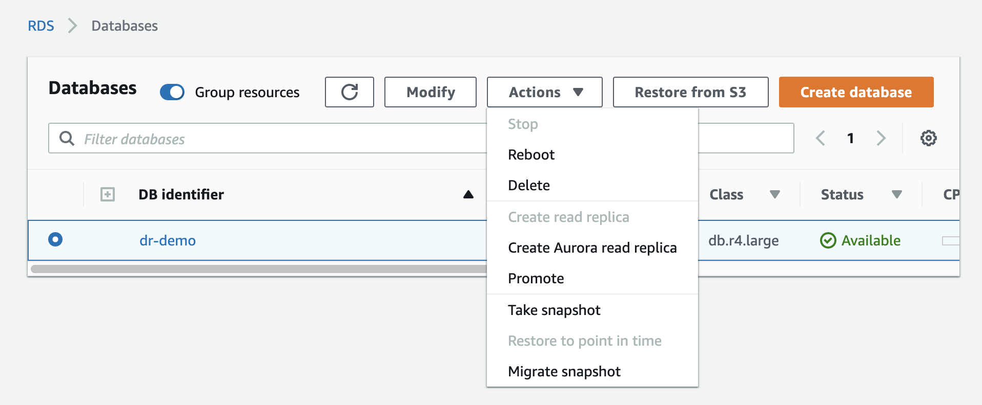Click the expand-all plus icon in header
This screenshot has height=405, width=982.
(x=108, y=194)
